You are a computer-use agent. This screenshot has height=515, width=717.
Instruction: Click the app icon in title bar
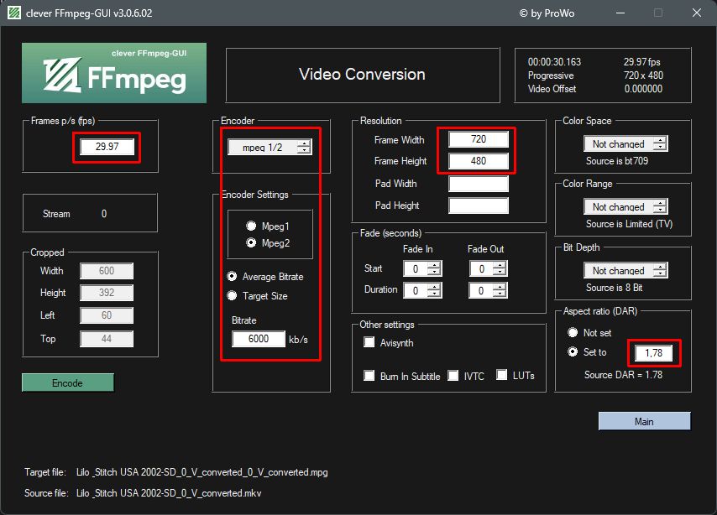click(x=13, y=13)
